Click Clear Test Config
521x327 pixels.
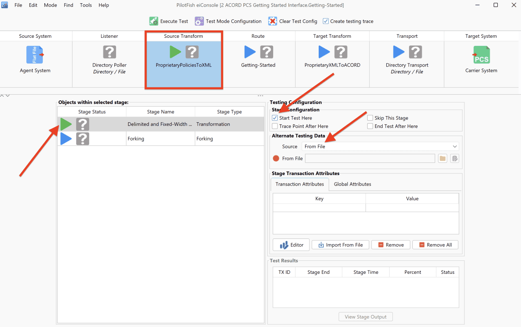293,21
